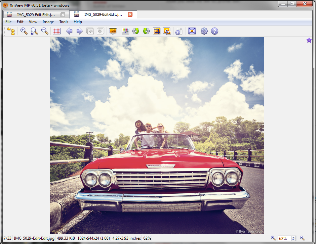
Task: Open the resize image tool
Action: click(x=167, y=31)
